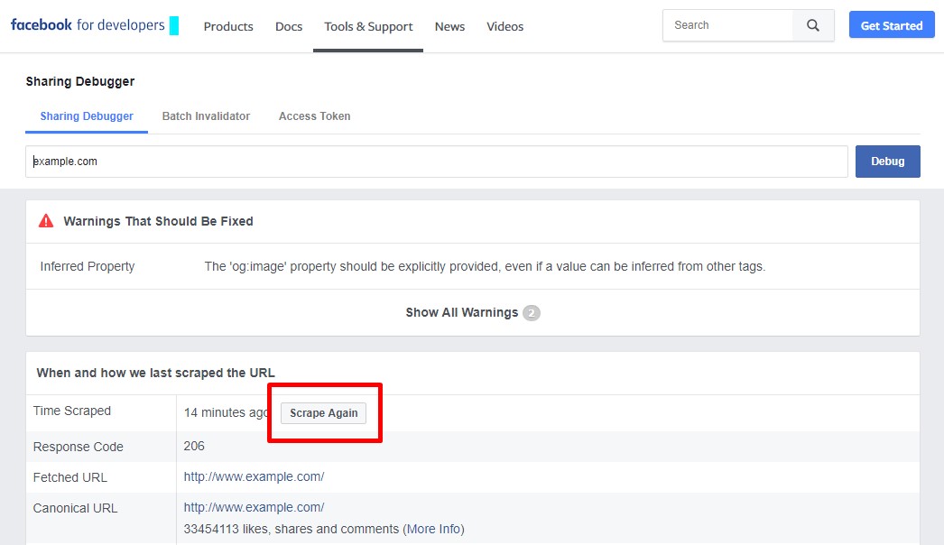Click the Scrape Again button
The height and width of the screenshot is (545, 944).
tap(323, 412)
